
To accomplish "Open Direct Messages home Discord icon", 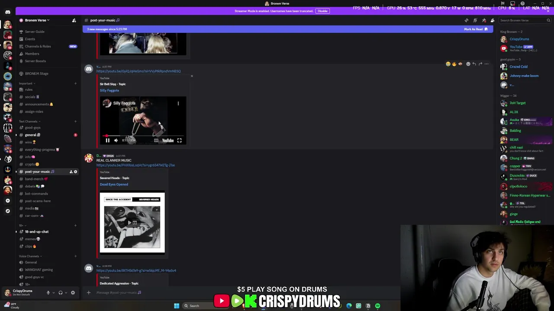I will coord(7,12).
